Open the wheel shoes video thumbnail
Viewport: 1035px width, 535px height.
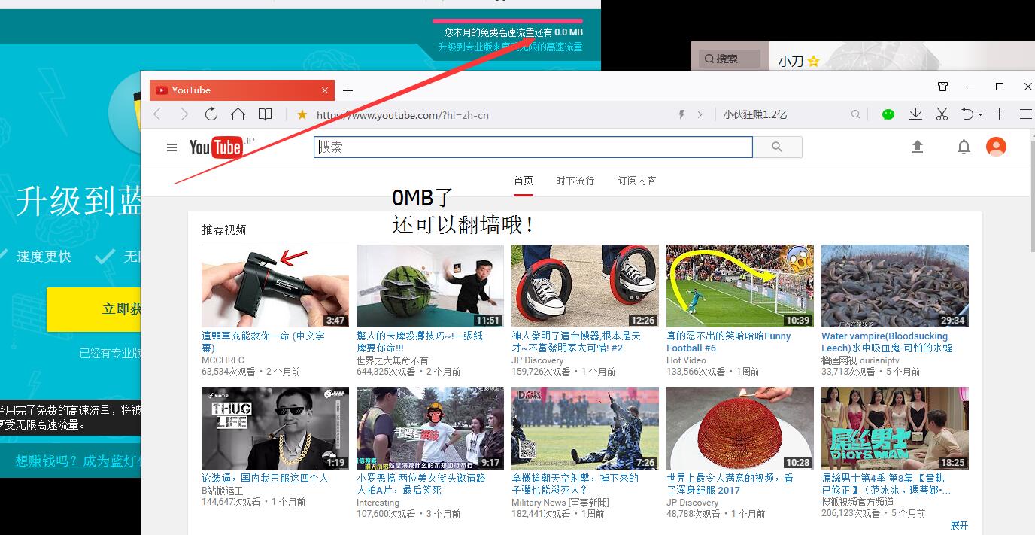pyautogui.click(x=585, y=286)
